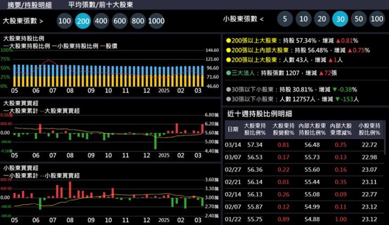The image size is (389, 225).
Task: Click the 大股東持股比例 stacked bar chart
Action: point(108,75)
